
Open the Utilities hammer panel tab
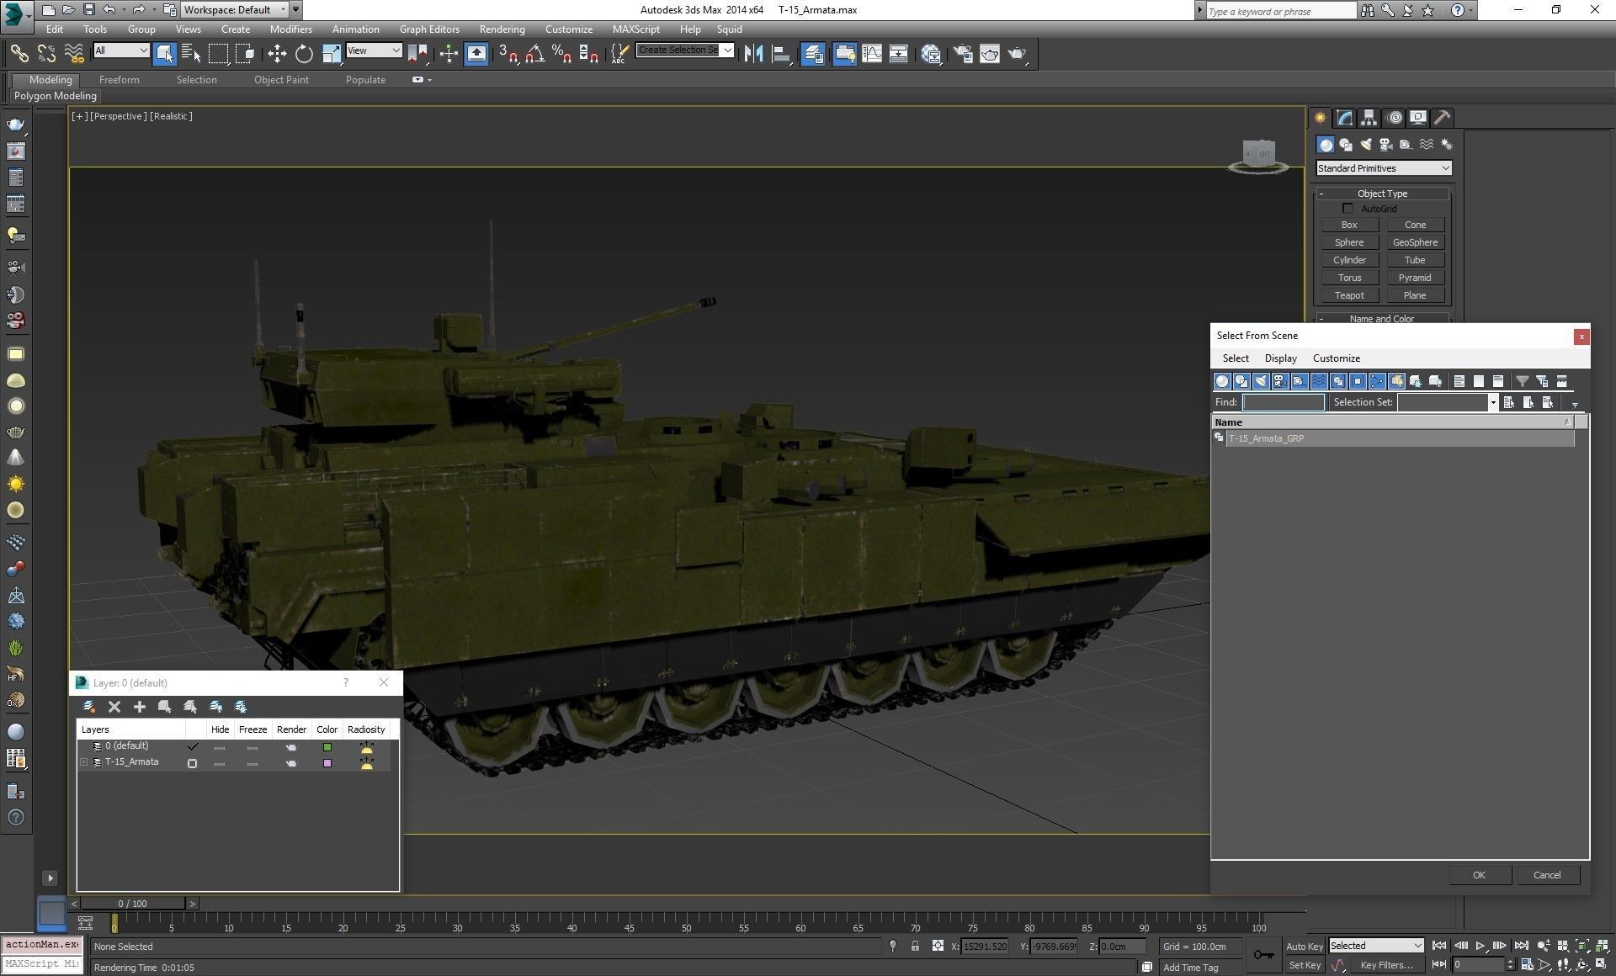[x=1442, y=118]
